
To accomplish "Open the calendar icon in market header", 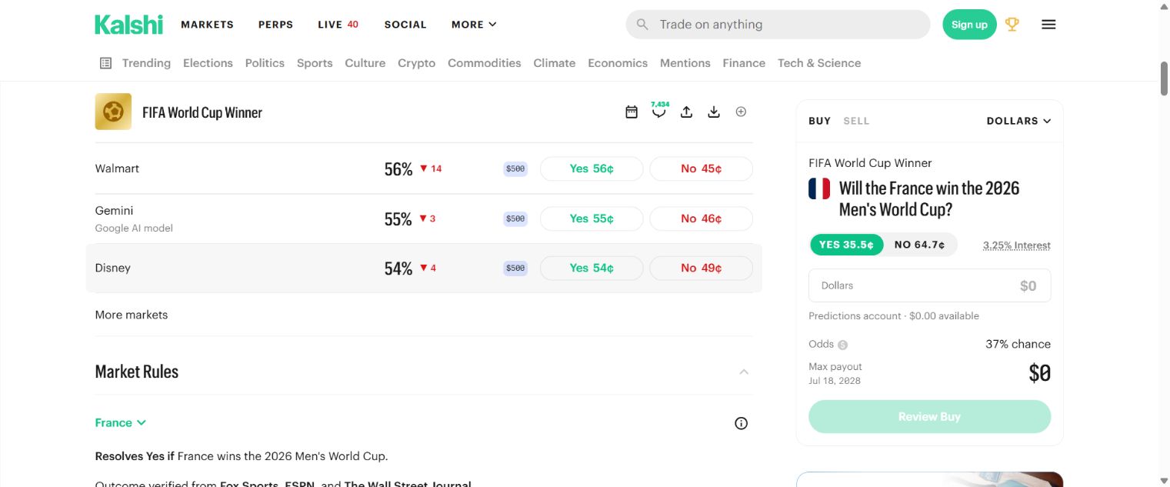I will coord(632,112).
